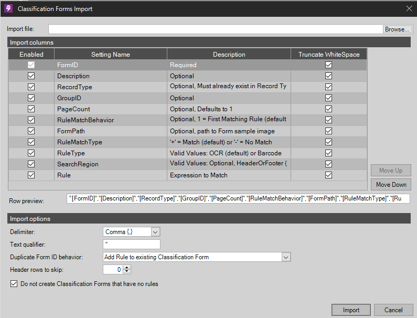
Task: Toggle Truncate WhiteSpace for FormPath row
Action: coord(329,131)
